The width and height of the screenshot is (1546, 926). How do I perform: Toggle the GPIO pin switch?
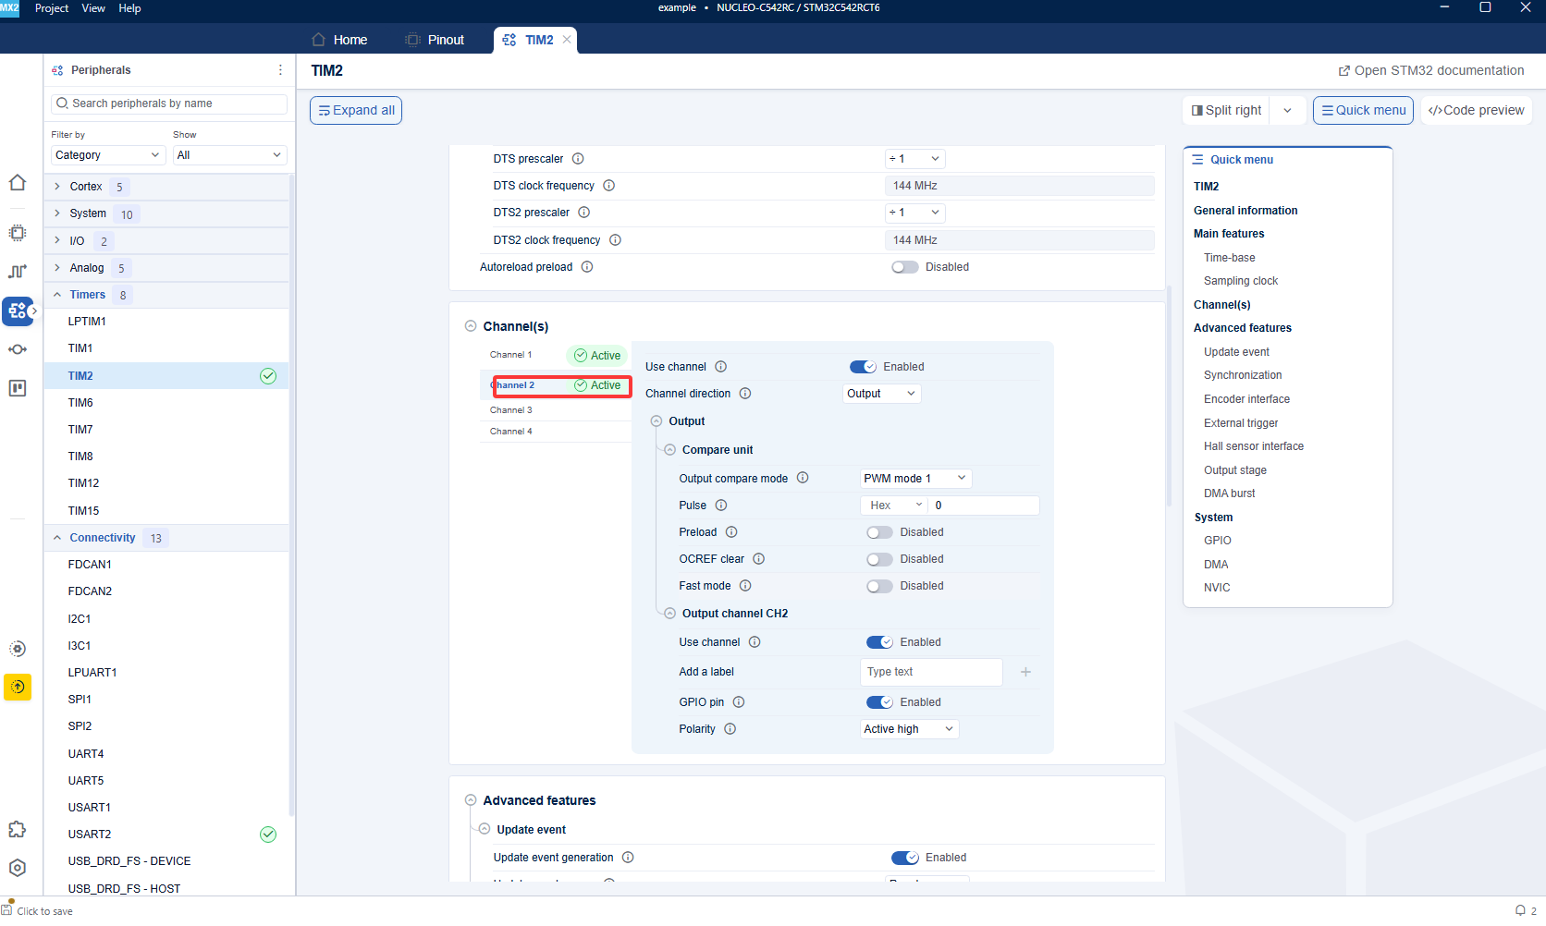click(x=879, y=702)
